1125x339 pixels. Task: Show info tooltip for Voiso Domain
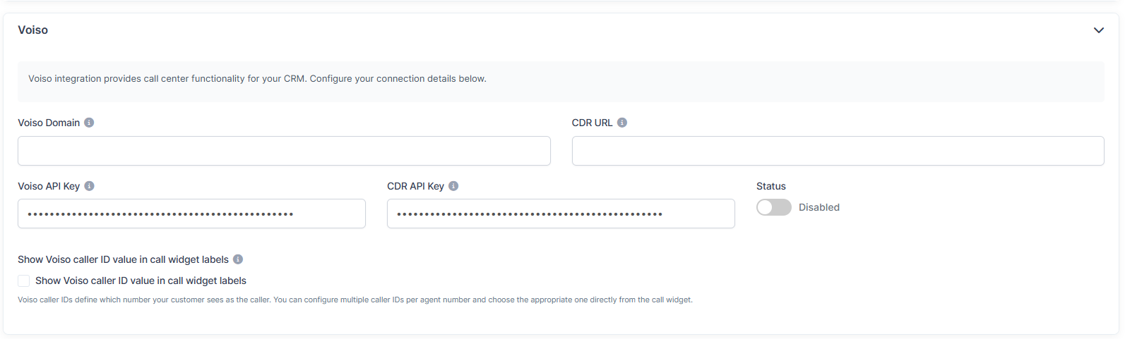click(x=89, y=123)
